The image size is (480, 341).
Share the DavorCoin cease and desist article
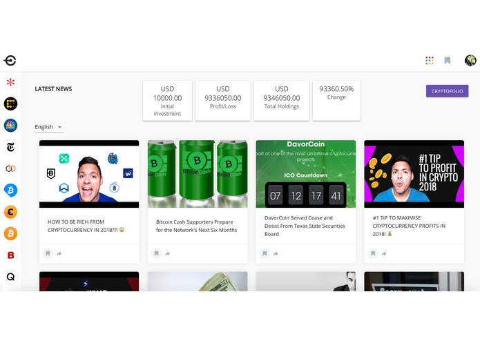click(276, 253)
